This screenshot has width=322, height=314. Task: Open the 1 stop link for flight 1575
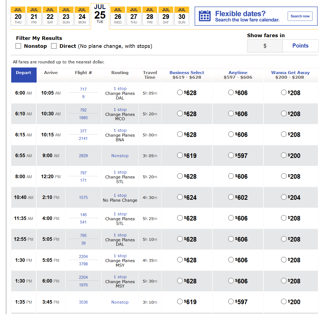click(x=120, y=195)
